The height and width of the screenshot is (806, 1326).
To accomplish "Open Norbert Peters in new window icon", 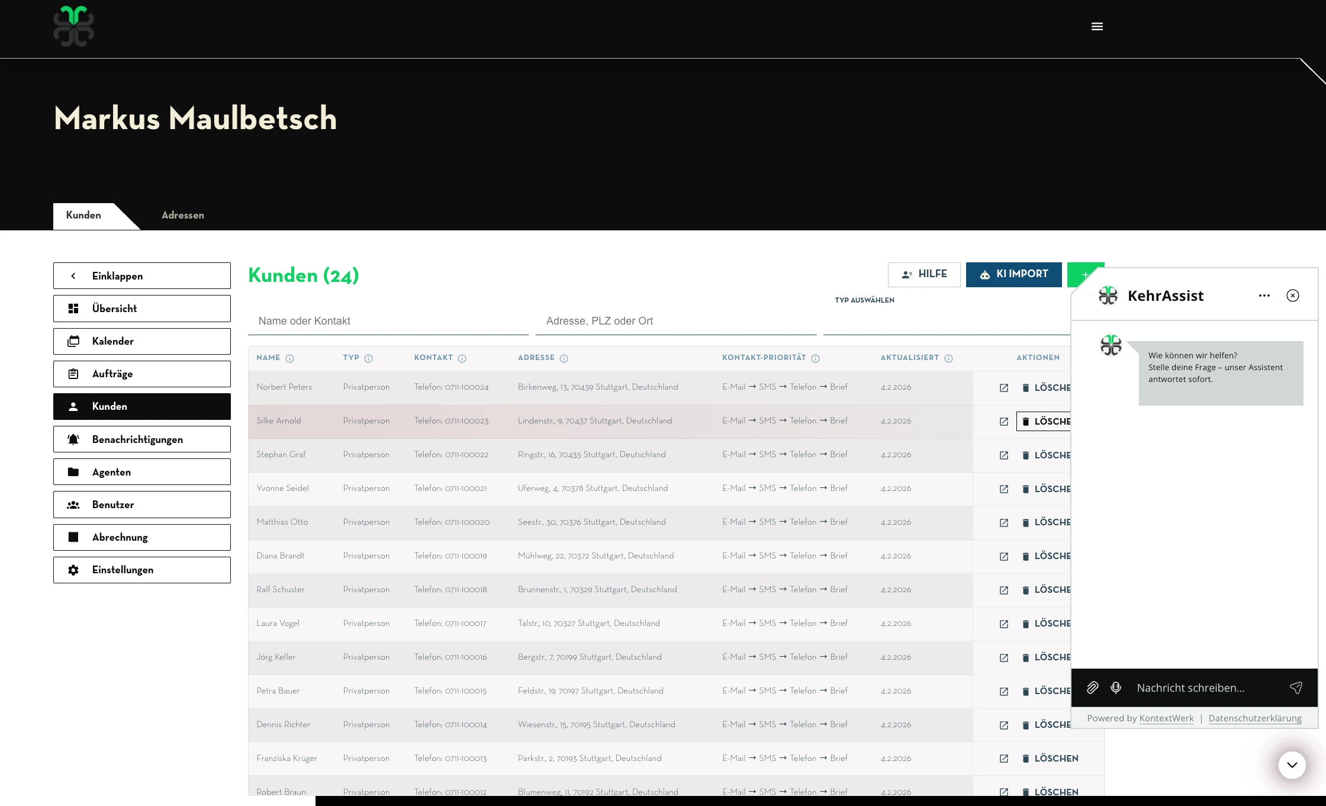I will [1004, 388].
